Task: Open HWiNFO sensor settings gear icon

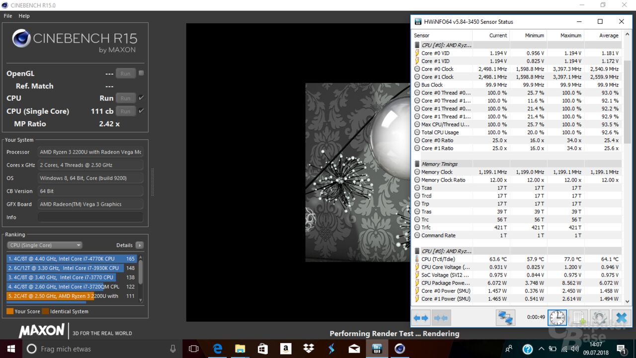Action: pyautogui.click(x=600, y=317)
